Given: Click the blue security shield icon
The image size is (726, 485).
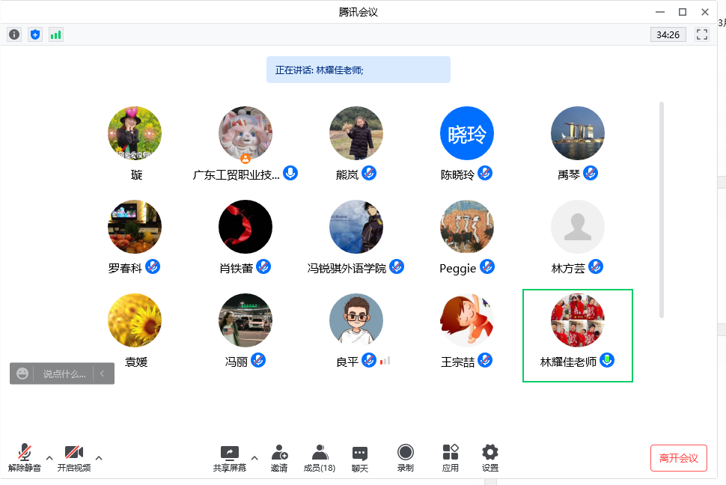Looking at the screenshot, I should click(x=34, y=34).
